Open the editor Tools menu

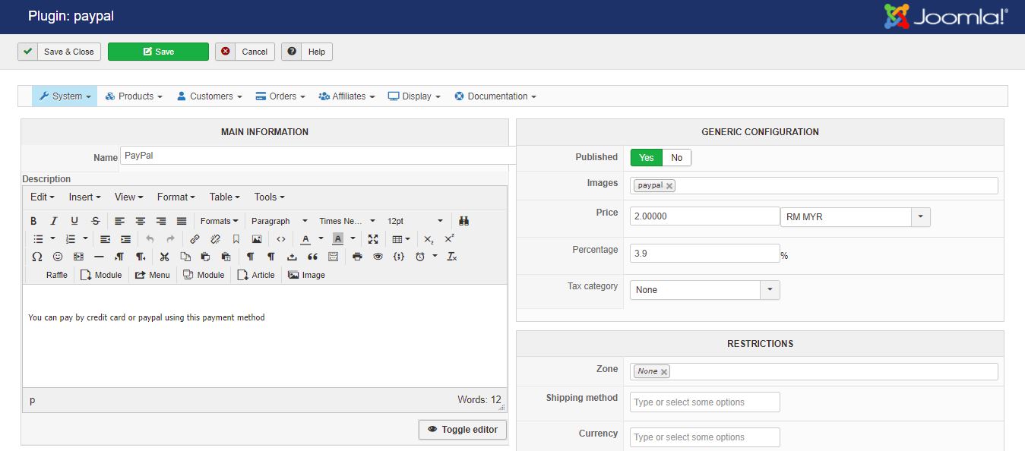tap(270, 197)
